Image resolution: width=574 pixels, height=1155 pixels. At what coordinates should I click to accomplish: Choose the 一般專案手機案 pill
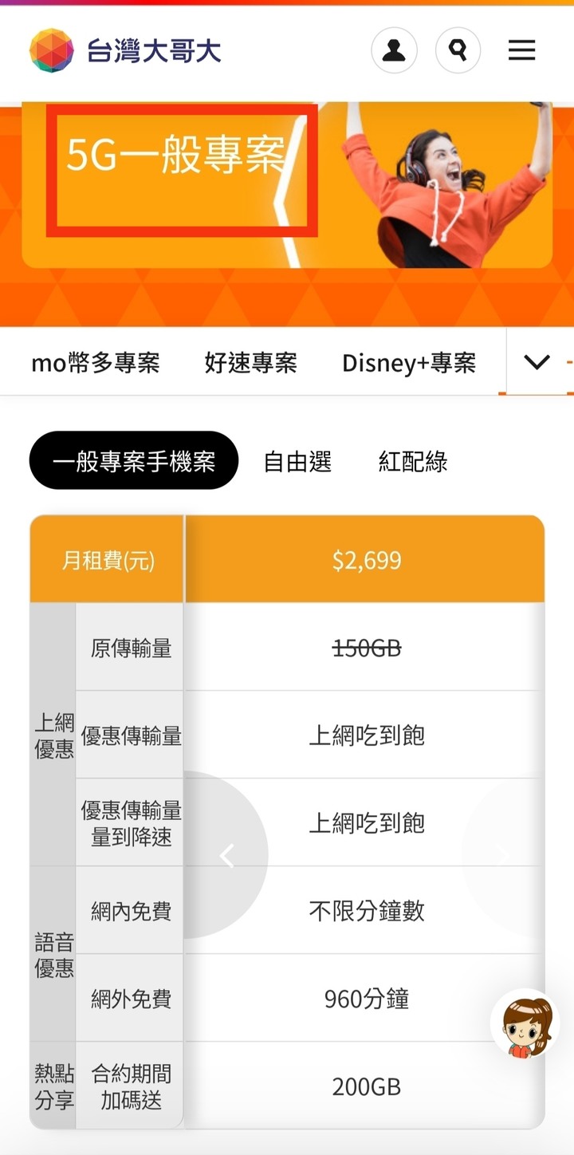pyautogui.click(x=134, y=460)
